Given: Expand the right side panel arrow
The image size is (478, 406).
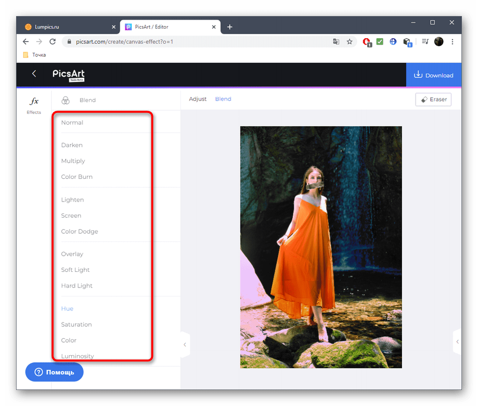Looking at the screenshot, I should [x=457, y=342].
